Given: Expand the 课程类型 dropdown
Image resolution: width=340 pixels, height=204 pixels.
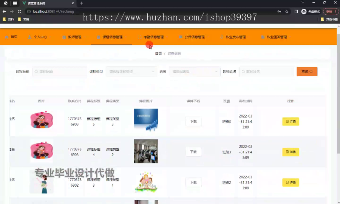Looking at the screenshot, I should pos(131,71).
